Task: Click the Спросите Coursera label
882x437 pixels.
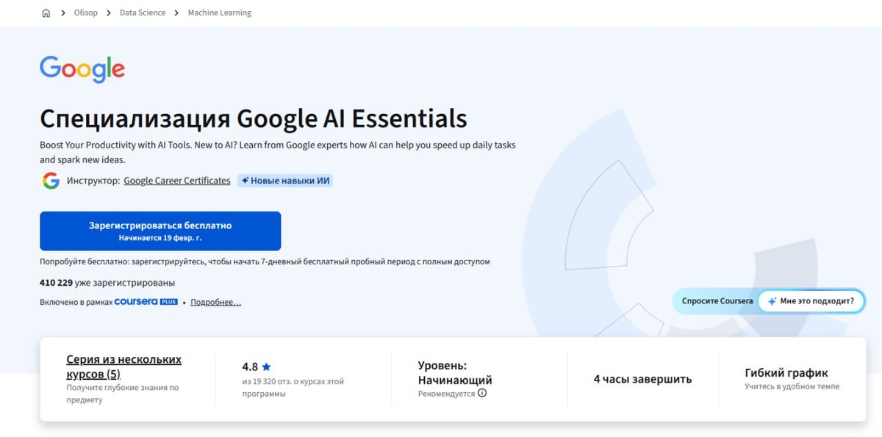Action: 717,301
